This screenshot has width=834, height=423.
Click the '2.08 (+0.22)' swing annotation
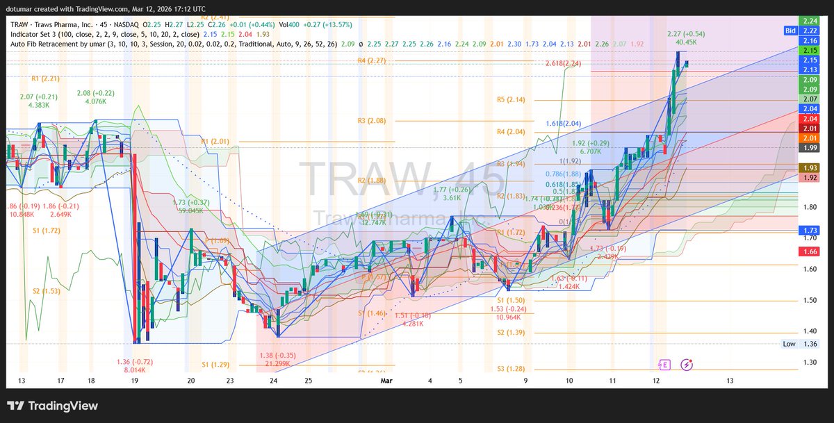point(96,92)
